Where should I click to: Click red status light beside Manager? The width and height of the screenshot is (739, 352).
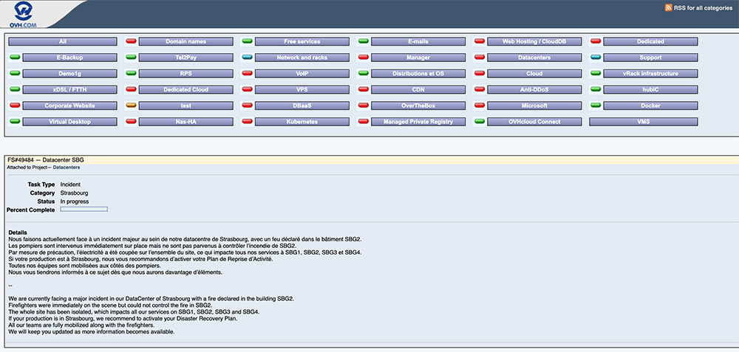pos(364,58)
